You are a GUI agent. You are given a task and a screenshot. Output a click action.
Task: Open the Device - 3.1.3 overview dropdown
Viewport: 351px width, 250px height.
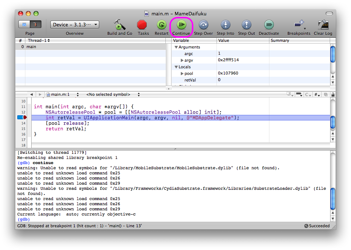tap(75, 25)
